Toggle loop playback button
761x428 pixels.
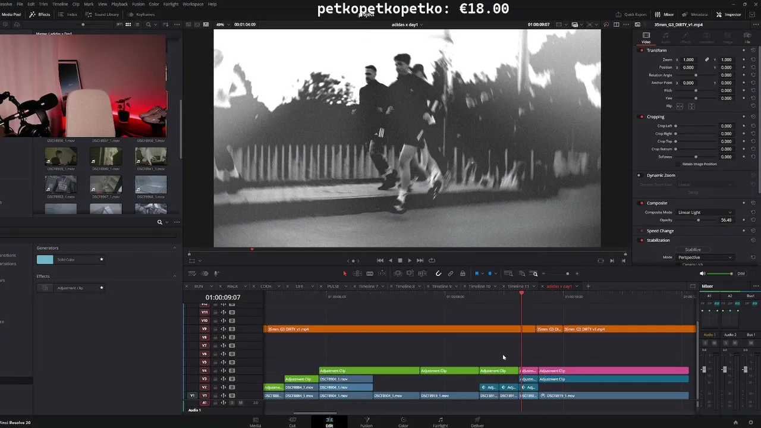point(432,260)
